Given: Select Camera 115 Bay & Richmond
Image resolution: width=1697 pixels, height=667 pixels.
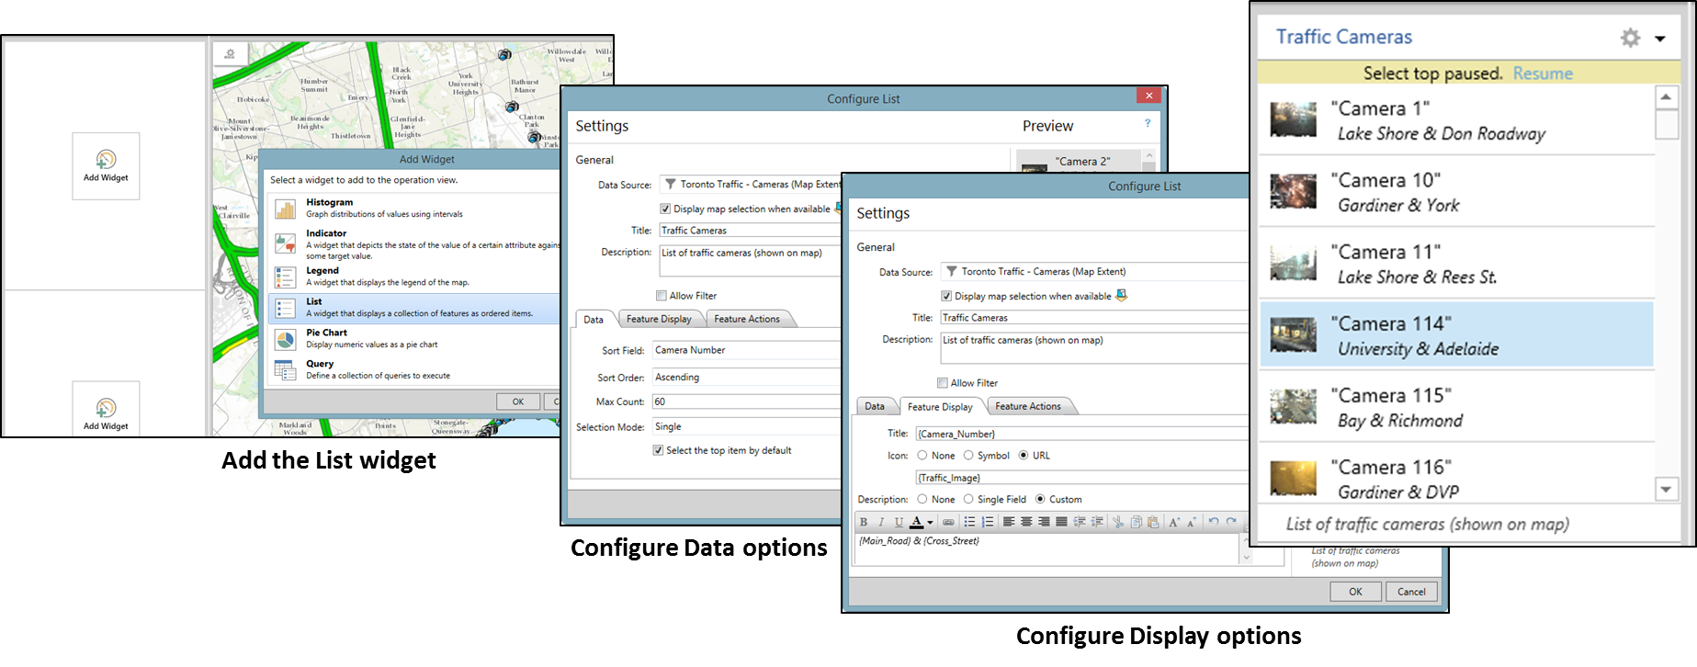Looking at the screenshot, I should (1456, 407).
